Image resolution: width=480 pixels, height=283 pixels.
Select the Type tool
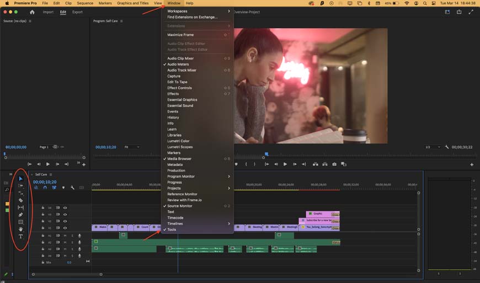point(21,237)
